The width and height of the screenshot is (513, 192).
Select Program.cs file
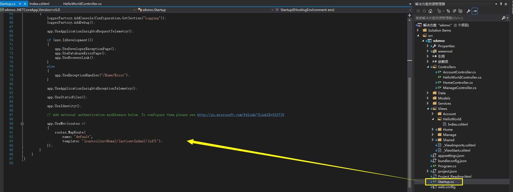pyautogui.click(x=447, y=166)
